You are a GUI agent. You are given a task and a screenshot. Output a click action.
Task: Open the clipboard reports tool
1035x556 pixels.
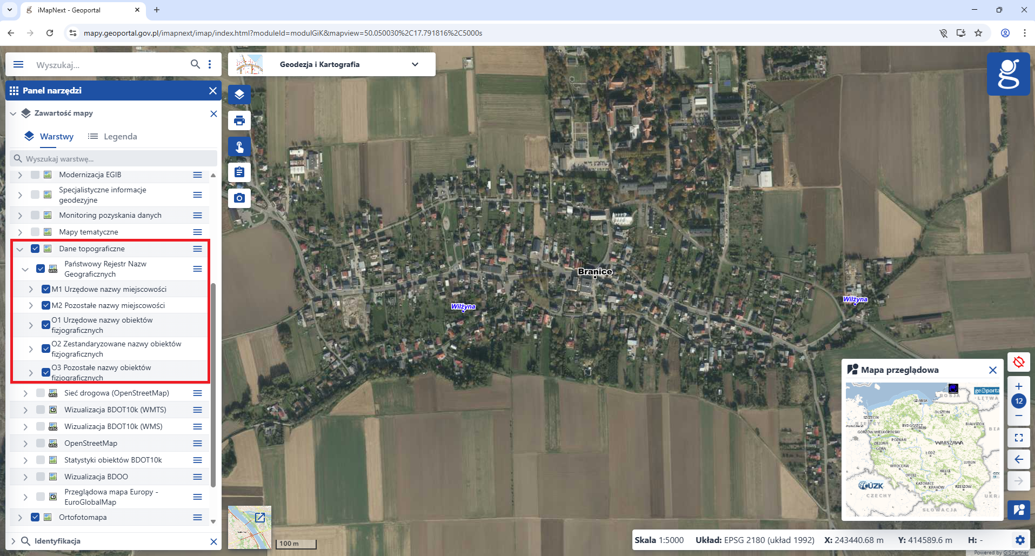coord(239,172)
